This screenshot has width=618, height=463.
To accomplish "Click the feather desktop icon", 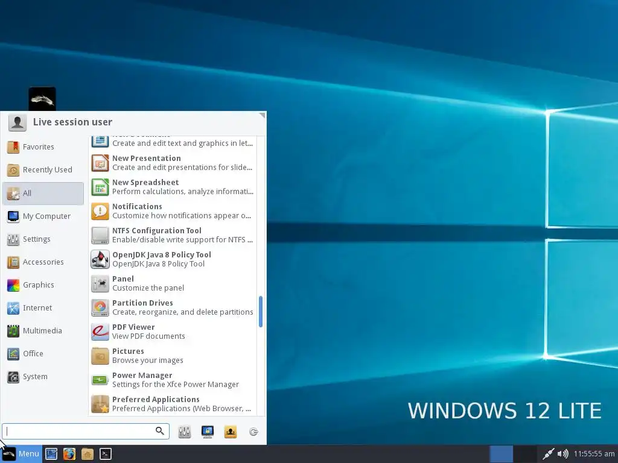I will (42, 99).
